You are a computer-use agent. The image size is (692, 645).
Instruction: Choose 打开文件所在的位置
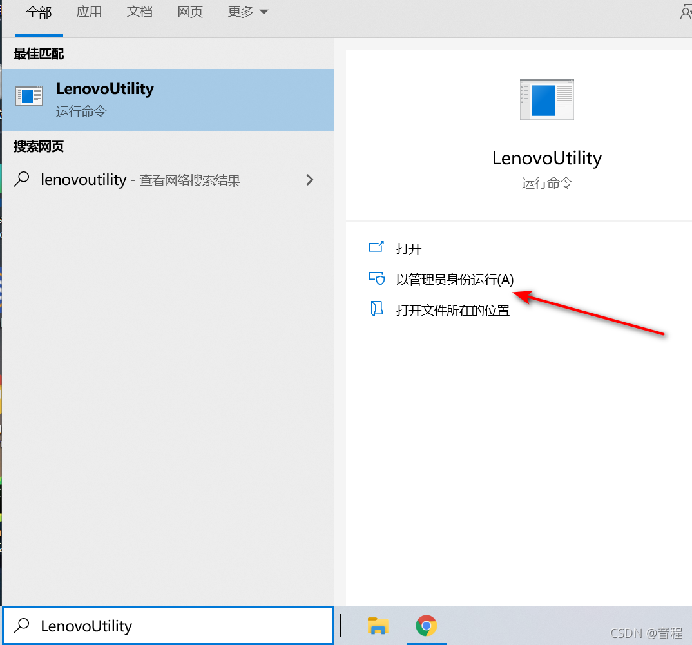(439, 311)
